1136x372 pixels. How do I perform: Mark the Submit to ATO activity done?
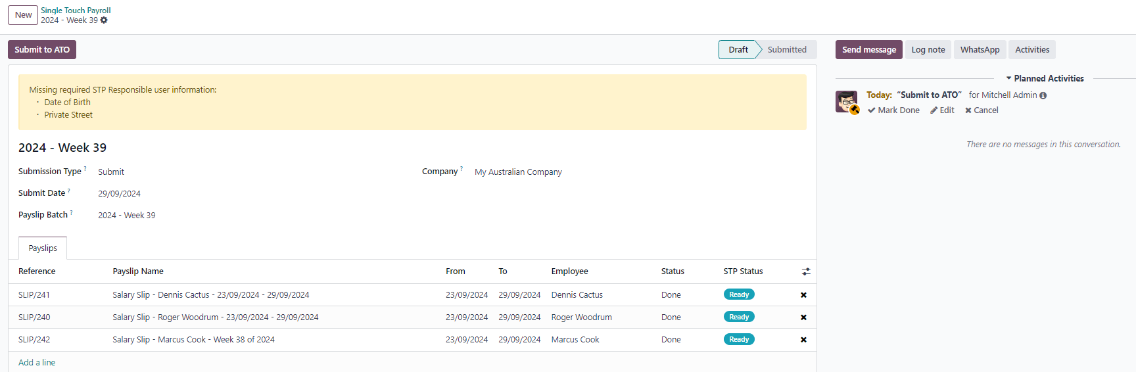coord(893,110)
